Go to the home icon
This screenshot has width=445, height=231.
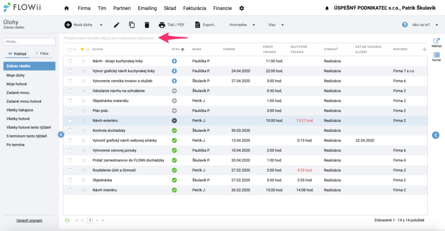pyautogui.click(x=66, y=8)
